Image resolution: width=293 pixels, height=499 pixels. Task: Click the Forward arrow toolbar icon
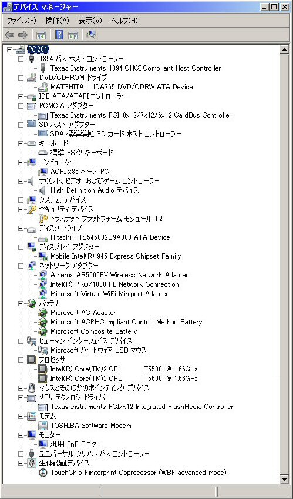(x=22, y=35)
